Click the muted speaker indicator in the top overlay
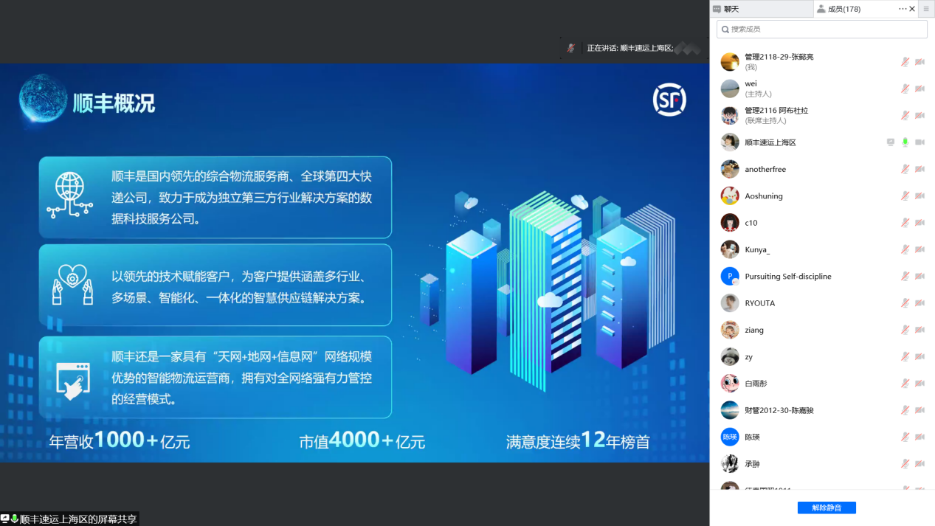935x526 pixels. 571,48
